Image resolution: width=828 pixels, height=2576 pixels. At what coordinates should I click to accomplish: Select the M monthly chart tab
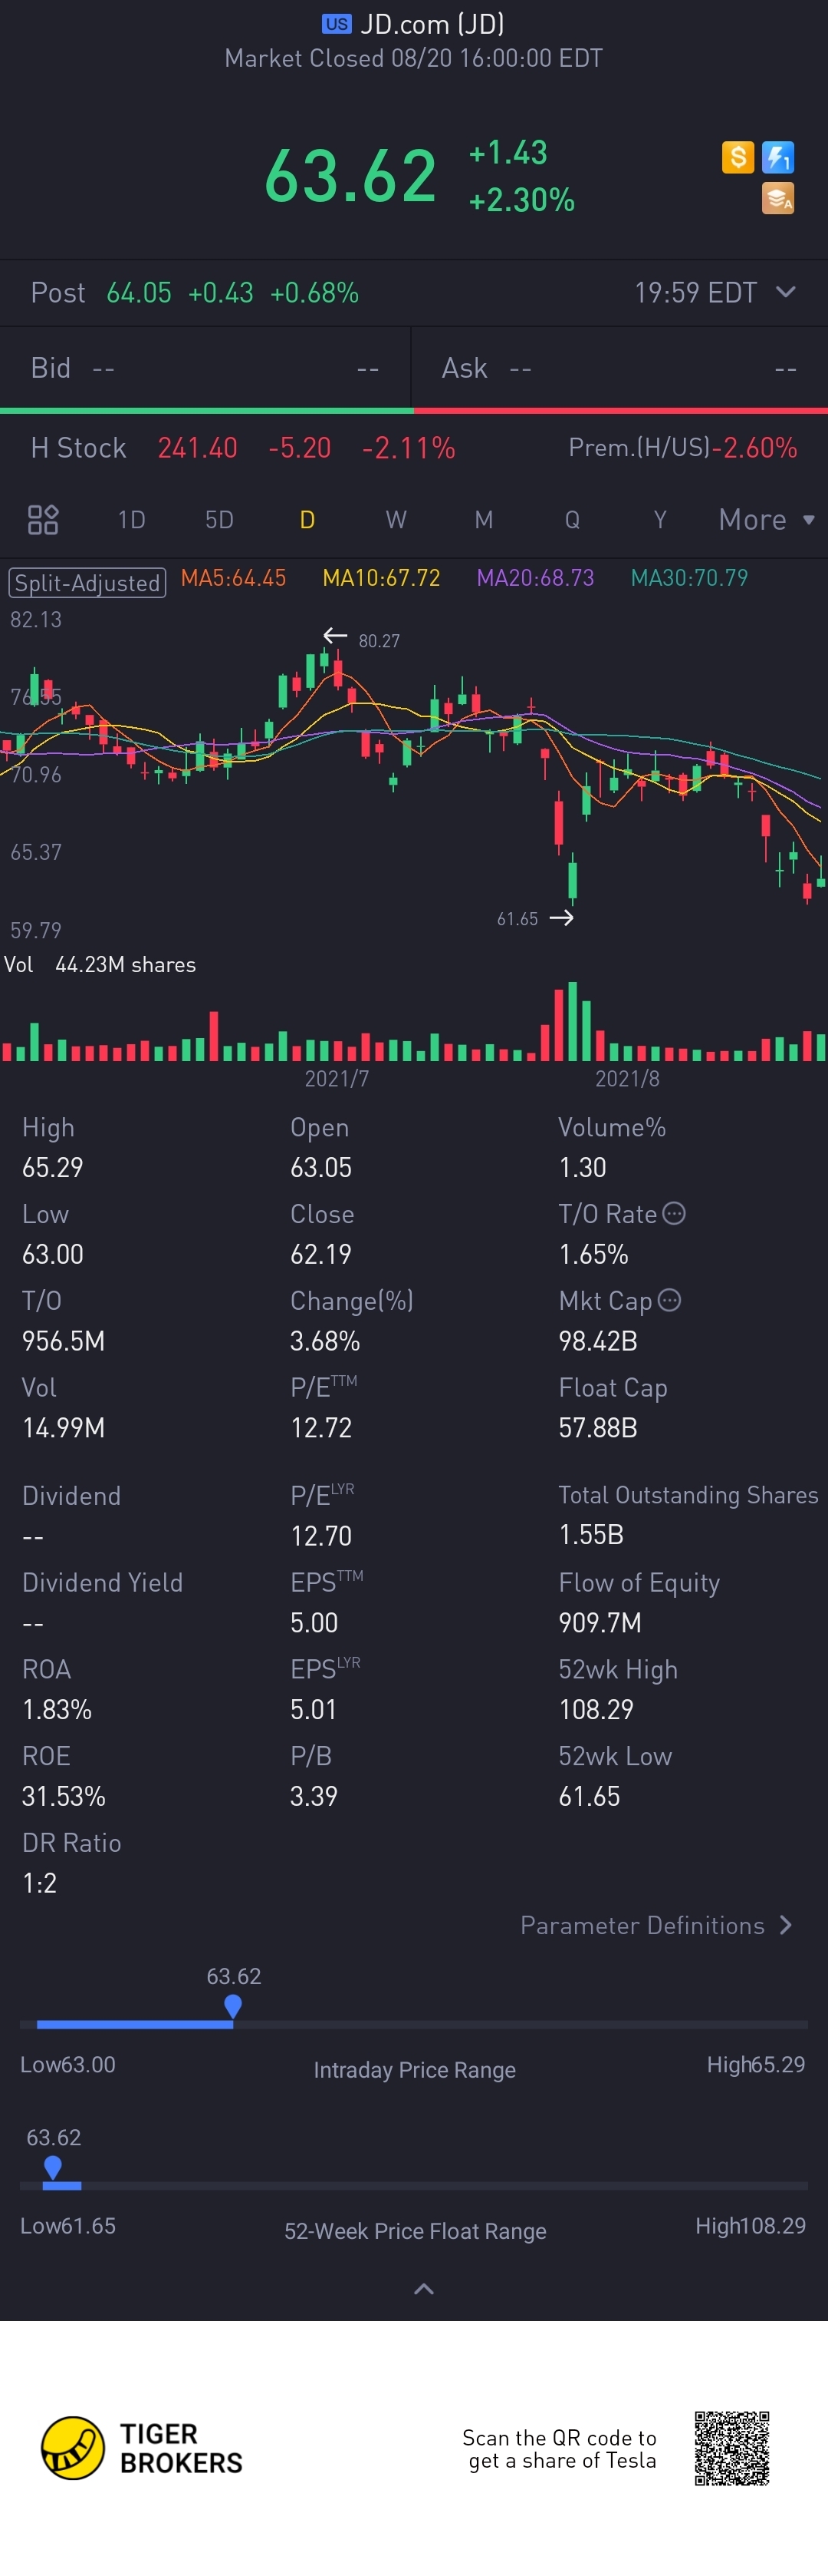click(x=484, y=520)
